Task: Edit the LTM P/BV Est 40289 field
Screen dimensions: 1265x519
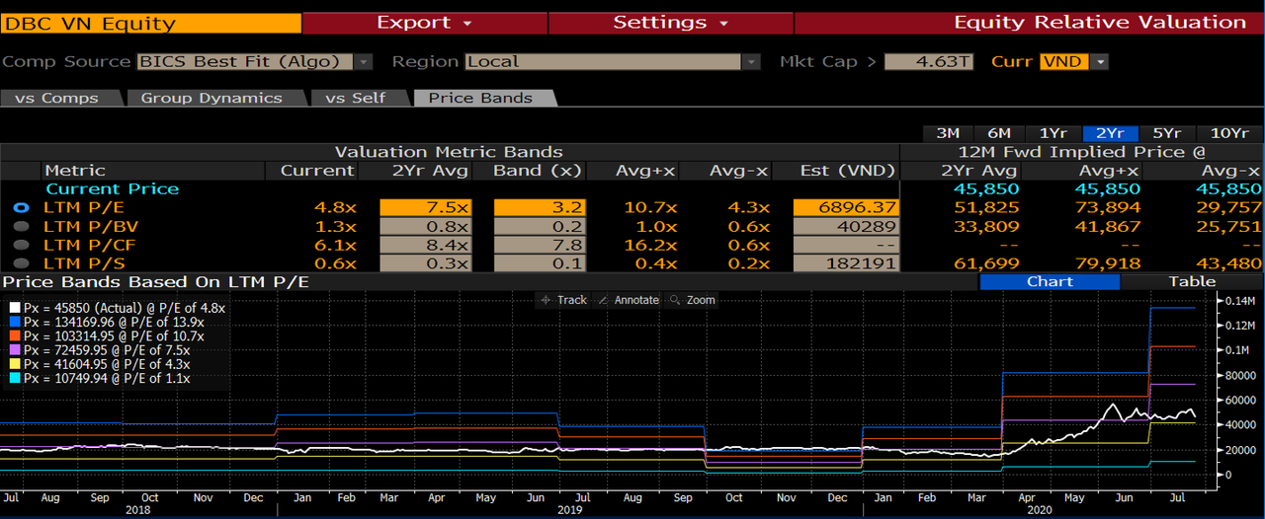Action: coord(845,226)
